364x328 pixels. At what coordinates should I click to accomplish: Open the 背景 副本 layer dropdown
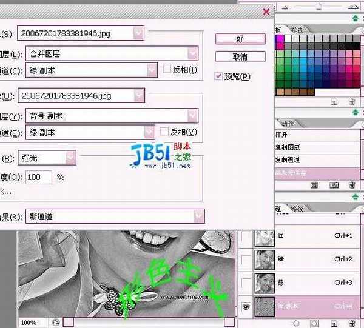click(x=193, y=115)
